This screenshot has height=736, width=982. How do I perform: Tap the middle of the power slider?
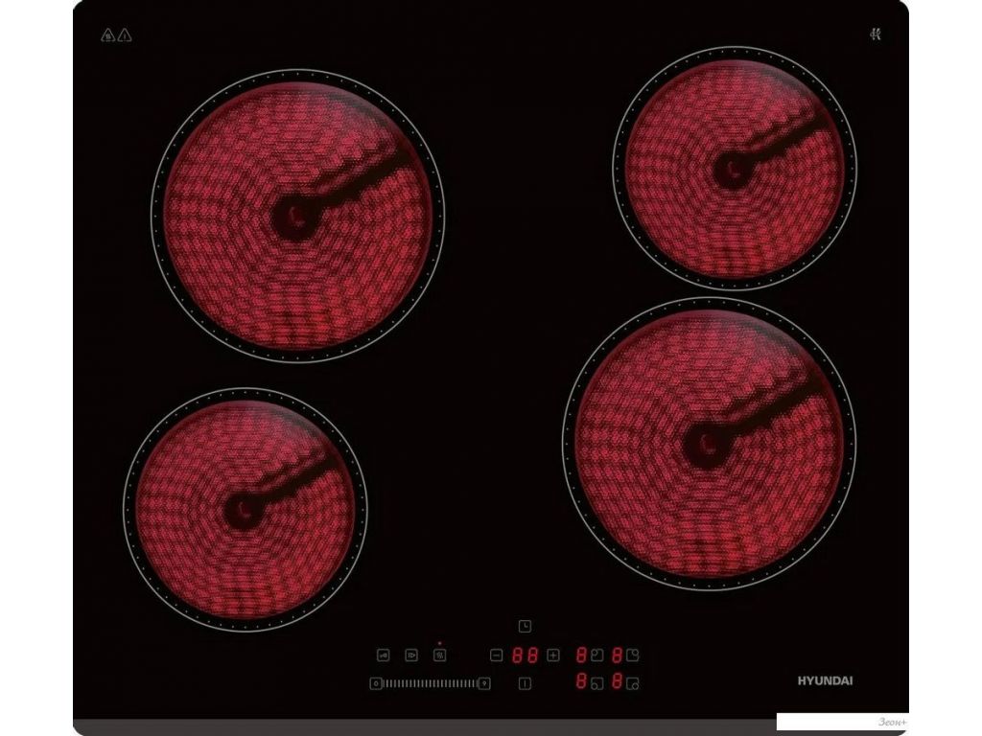tap(430, 683)
